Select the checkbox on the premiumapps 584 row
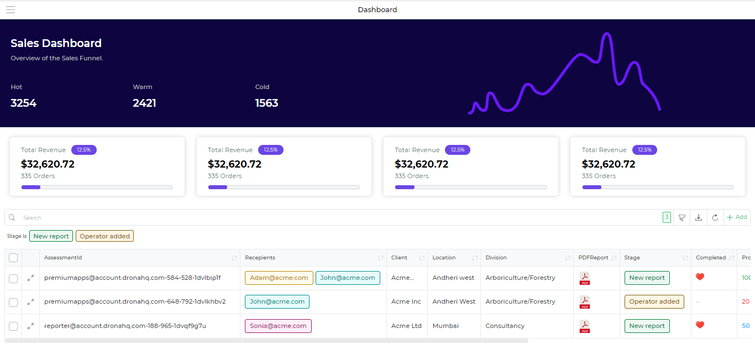The image size is (755, 349). click(x=13, y=278)
